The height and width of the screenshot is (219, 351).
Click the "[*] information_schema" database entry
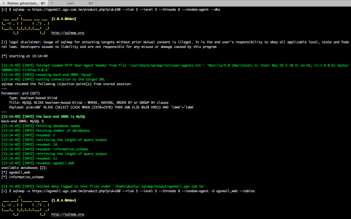click(22, 177)
